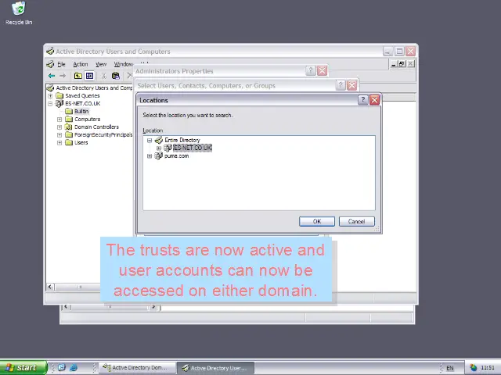Click OK in the Locations dialog
The width and height of the screenshot is (501, 375).
pyautogui.click(x=317, y=221)
